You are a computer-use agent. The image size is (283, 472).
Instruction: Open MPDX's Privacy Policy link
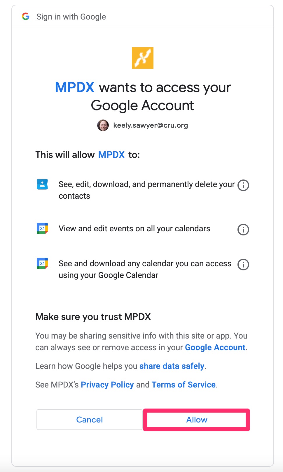[x=107, y=385]
